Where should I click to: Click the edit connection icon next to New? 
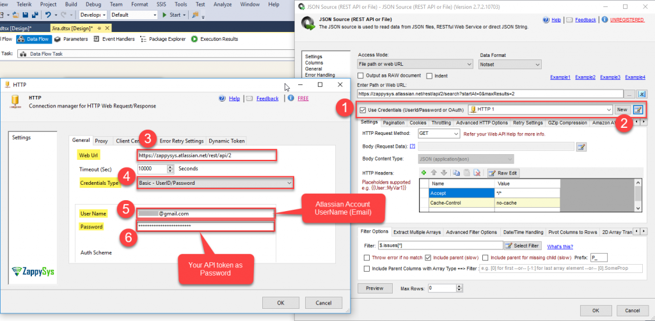(637, 109)
